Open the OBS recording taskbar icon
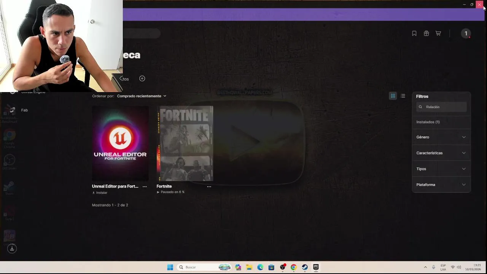This screenshot has width=487, height=274. [283, 267]
